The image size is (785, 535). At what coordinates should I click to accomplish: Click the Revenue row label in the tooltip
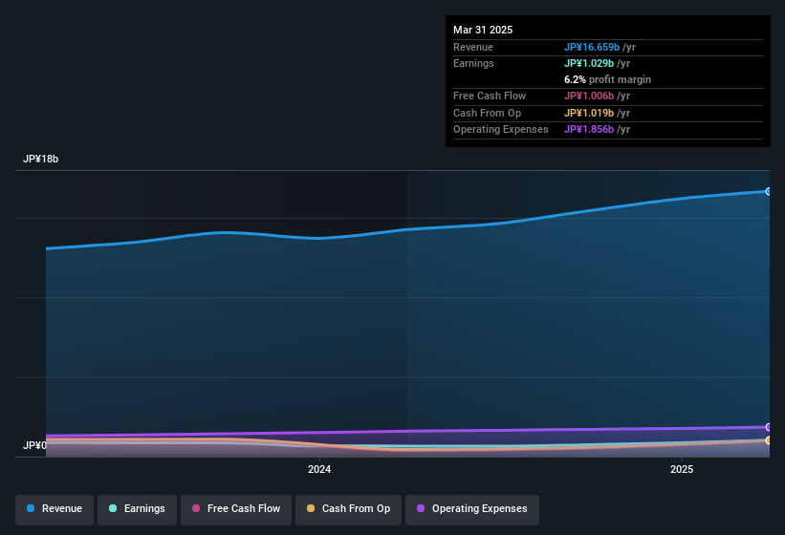[473, 47]
